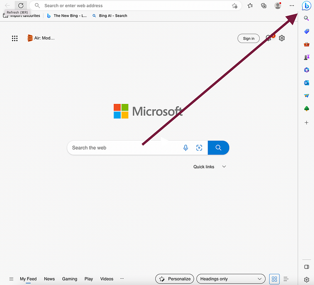Viewport: 314px width, 285px height.
Task: Open visual search camera icon
Action: [199, 148]
